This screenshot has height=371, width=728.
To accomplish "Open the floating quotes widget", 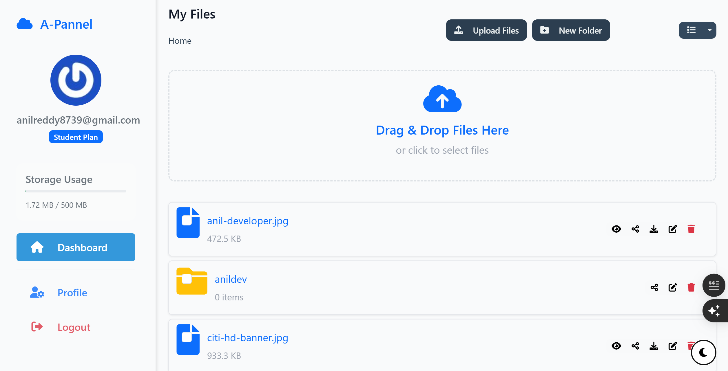I will click(714, 285).
